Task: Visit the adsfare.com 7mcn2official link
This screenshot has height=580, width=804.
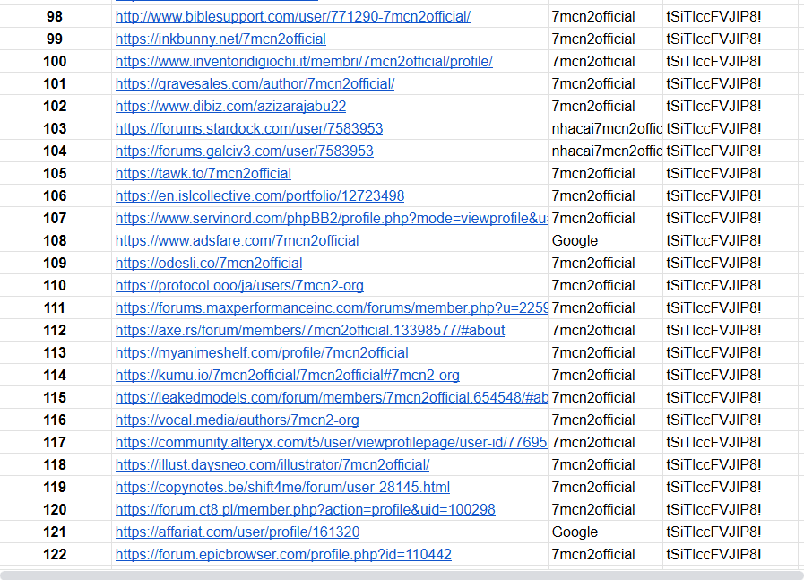Action: [x=236, y=240]
